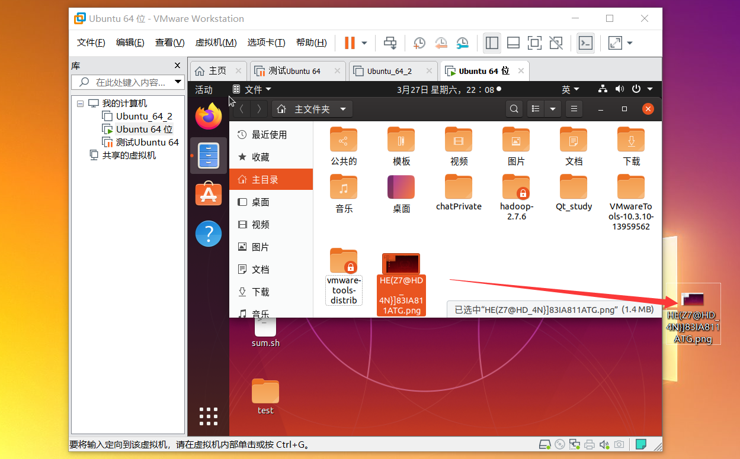Select 最近使用 in the Files sidebar
This screenshot has width=740, height=459.
(x=271, y=135)
